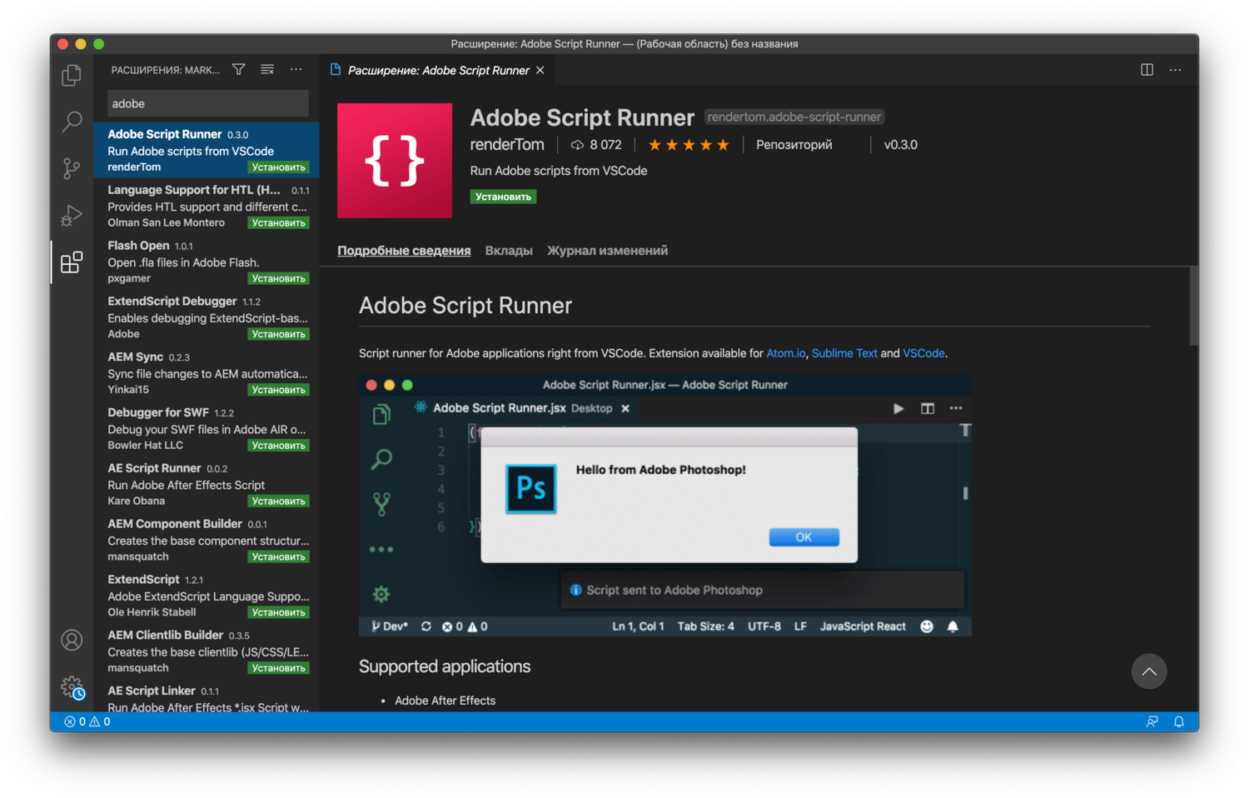
Task: Open the Search view in activity bar
Action: [72, 122]
